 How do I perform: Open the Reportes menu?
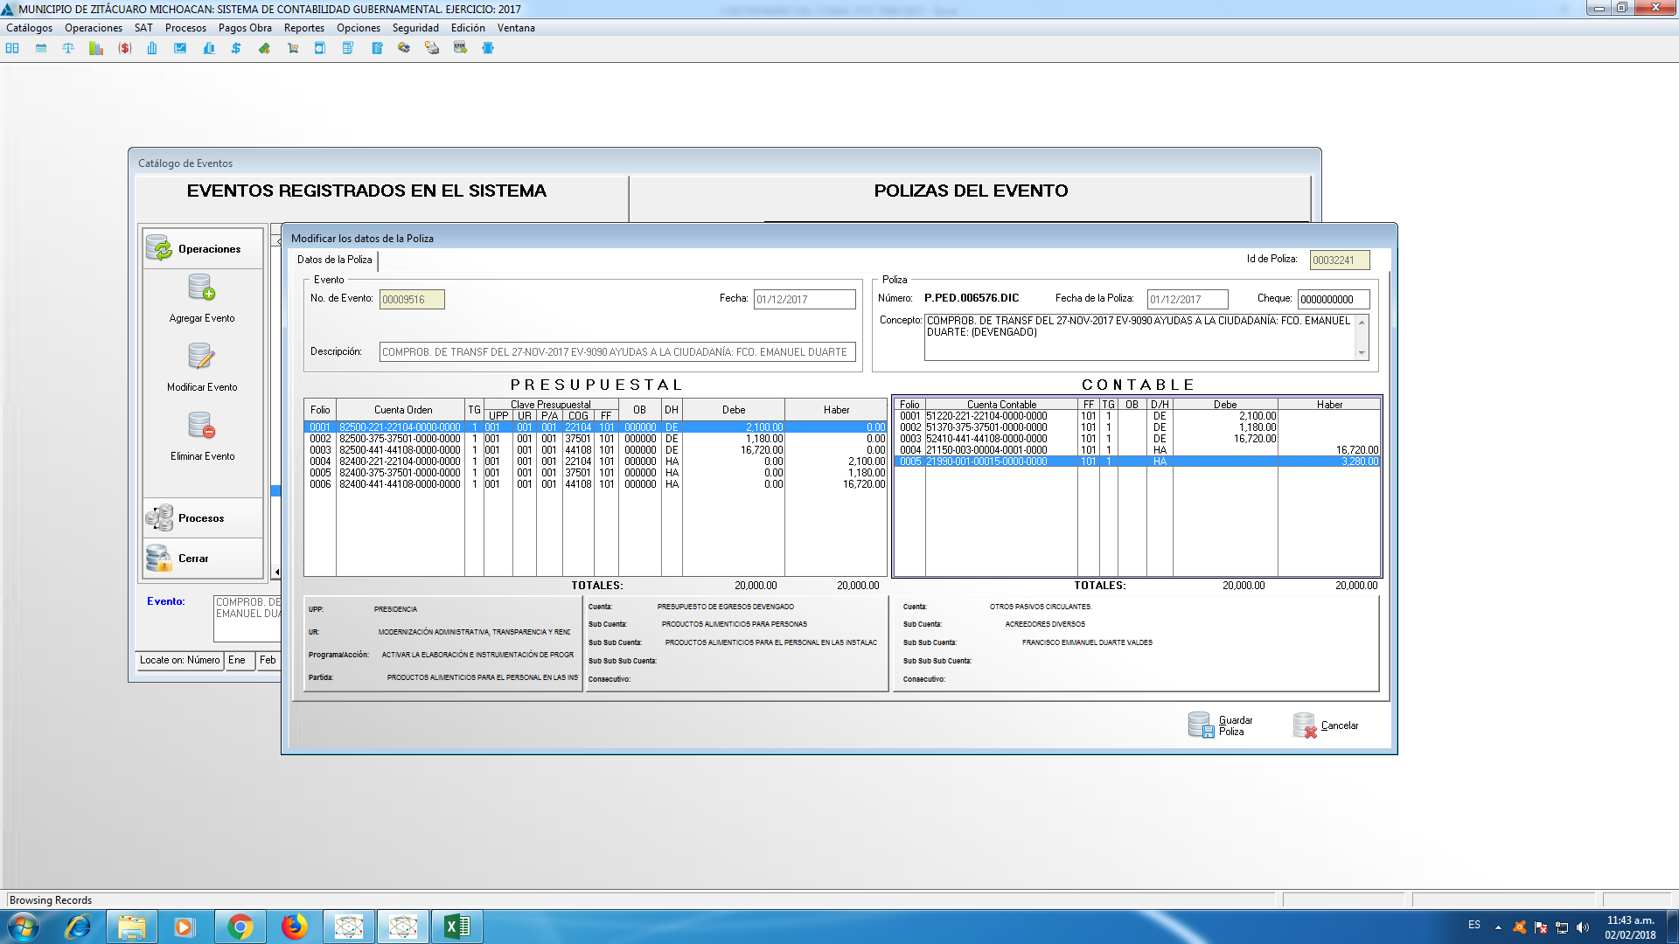[303, 28]
